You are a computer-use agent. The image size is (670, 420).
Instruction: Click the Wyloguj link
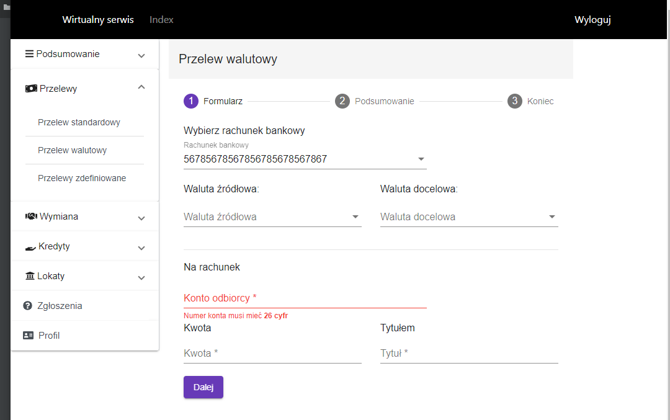[592, 20]
